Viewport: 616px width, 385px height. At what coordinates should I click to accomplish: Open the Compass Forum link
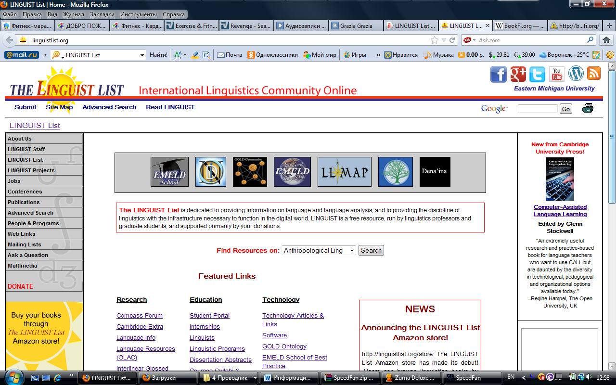(x=140, y=316)
